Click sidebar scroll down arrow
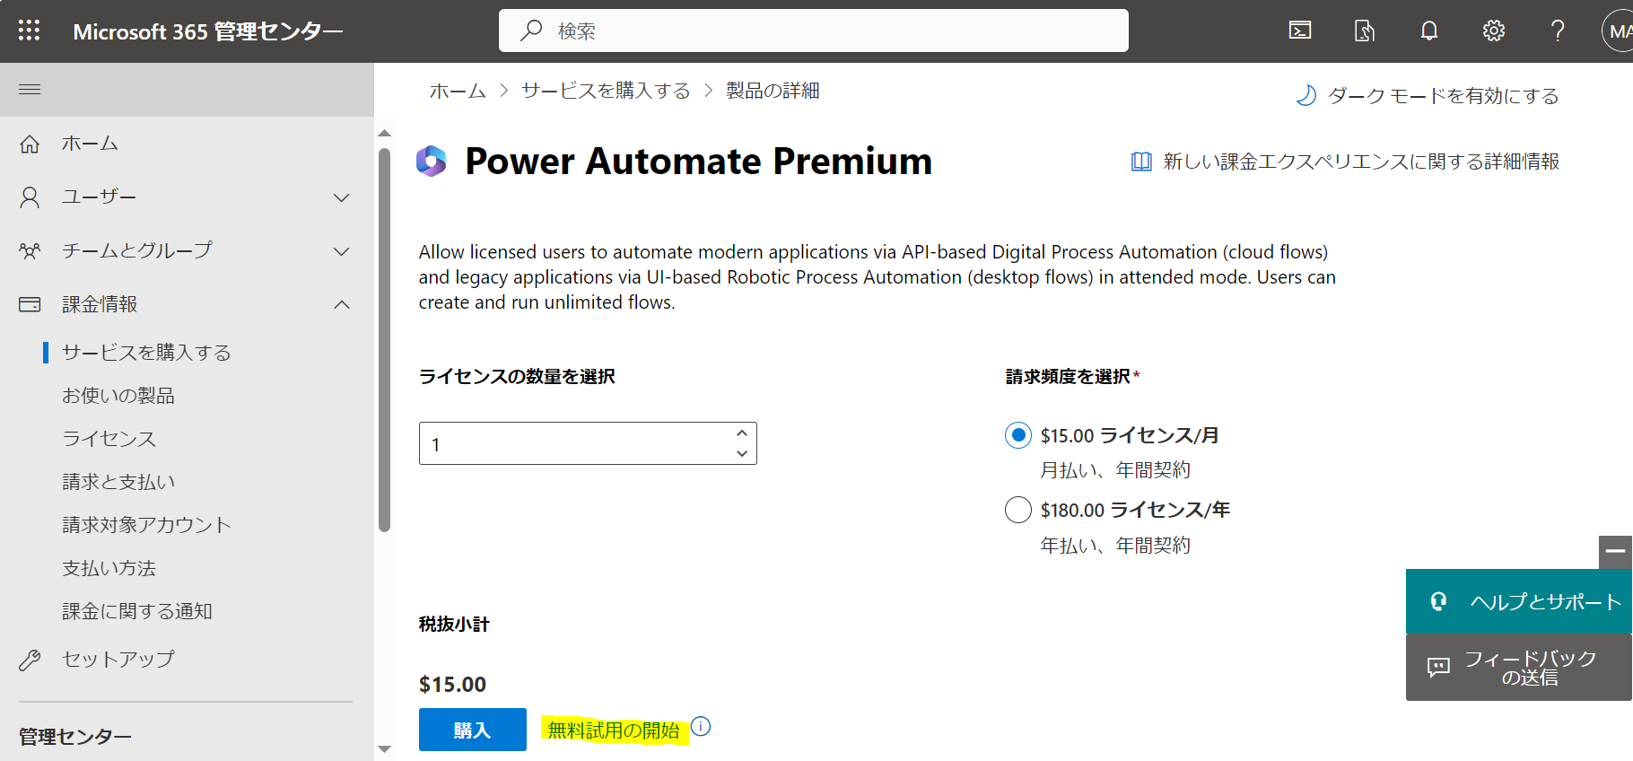Screen dimensions: 1633x761 point(385,748)
